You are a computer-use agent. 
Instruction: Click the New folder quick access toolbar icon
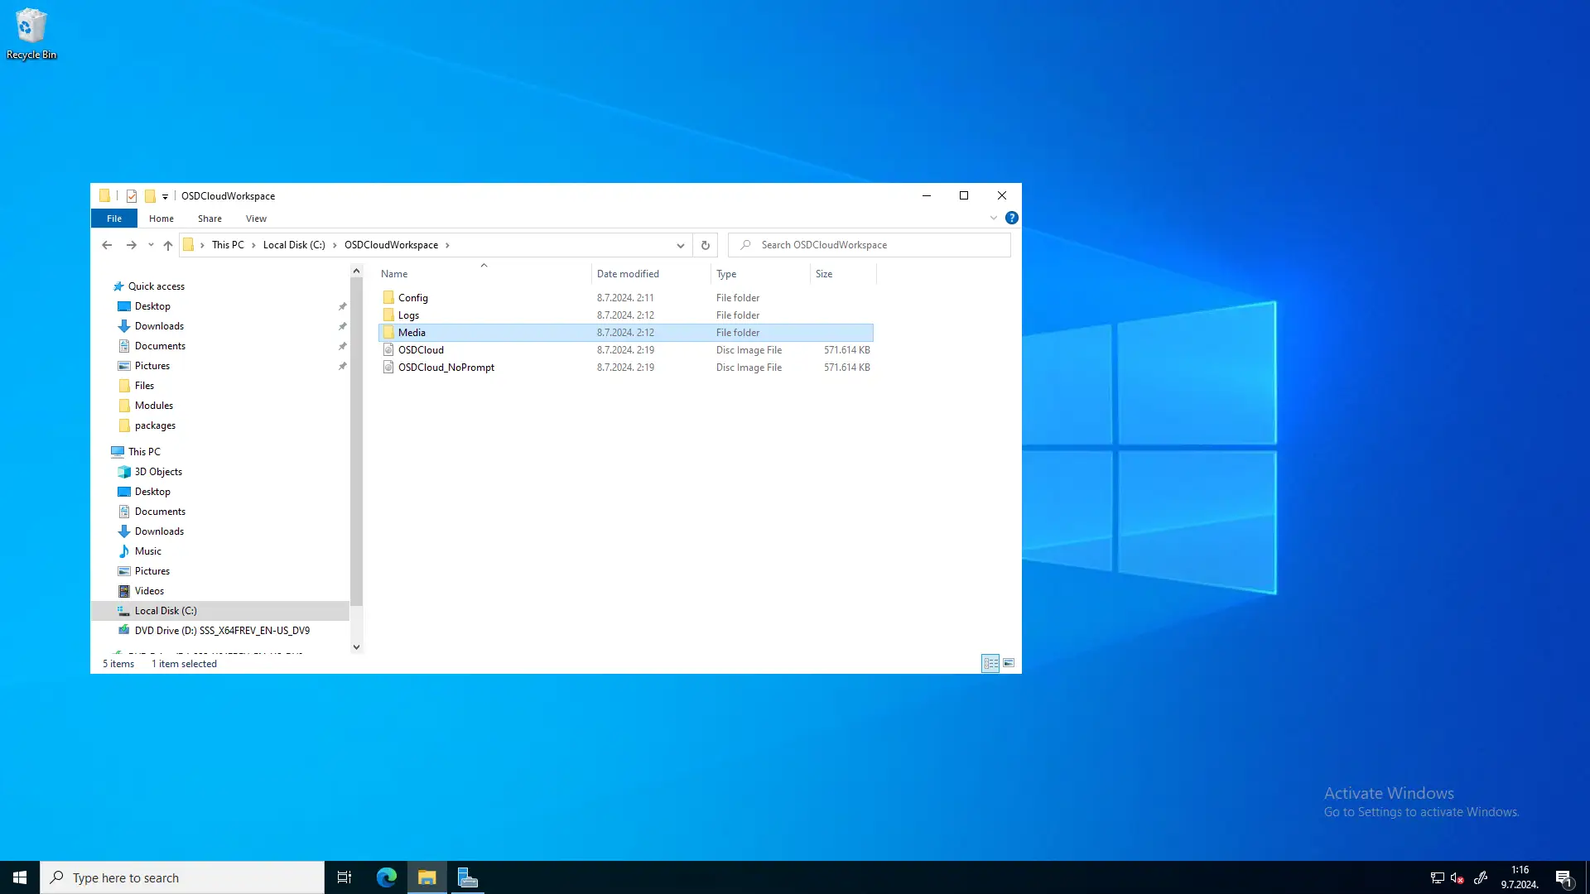[150, 196]
